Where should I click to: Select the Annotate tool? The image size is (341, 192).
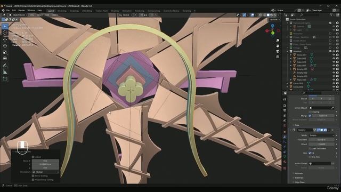pos(5,65)
